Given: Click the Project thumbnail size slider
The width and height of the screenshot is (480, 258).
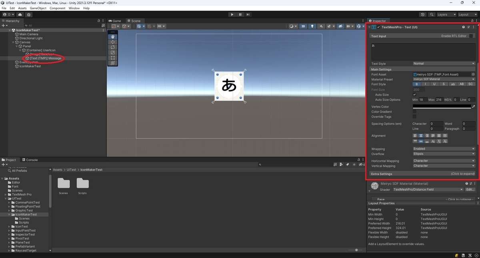Looking at the screenshot, I should (356, 250).
